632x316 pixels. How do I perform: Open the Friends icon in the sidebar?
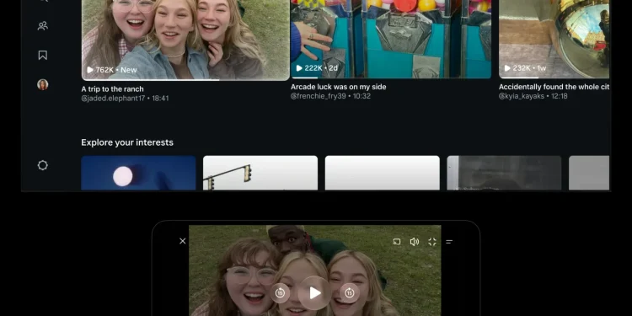coord(43,26)
